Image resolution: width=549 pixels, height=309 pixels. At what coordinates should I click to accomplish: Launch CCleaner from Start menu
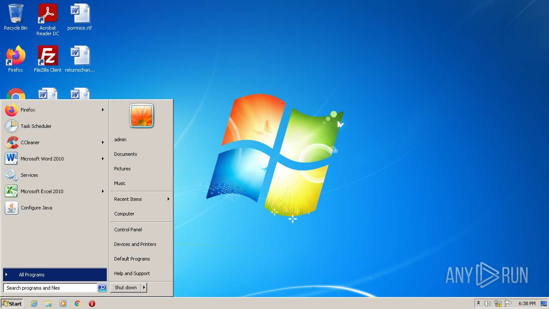click(54, 142)
